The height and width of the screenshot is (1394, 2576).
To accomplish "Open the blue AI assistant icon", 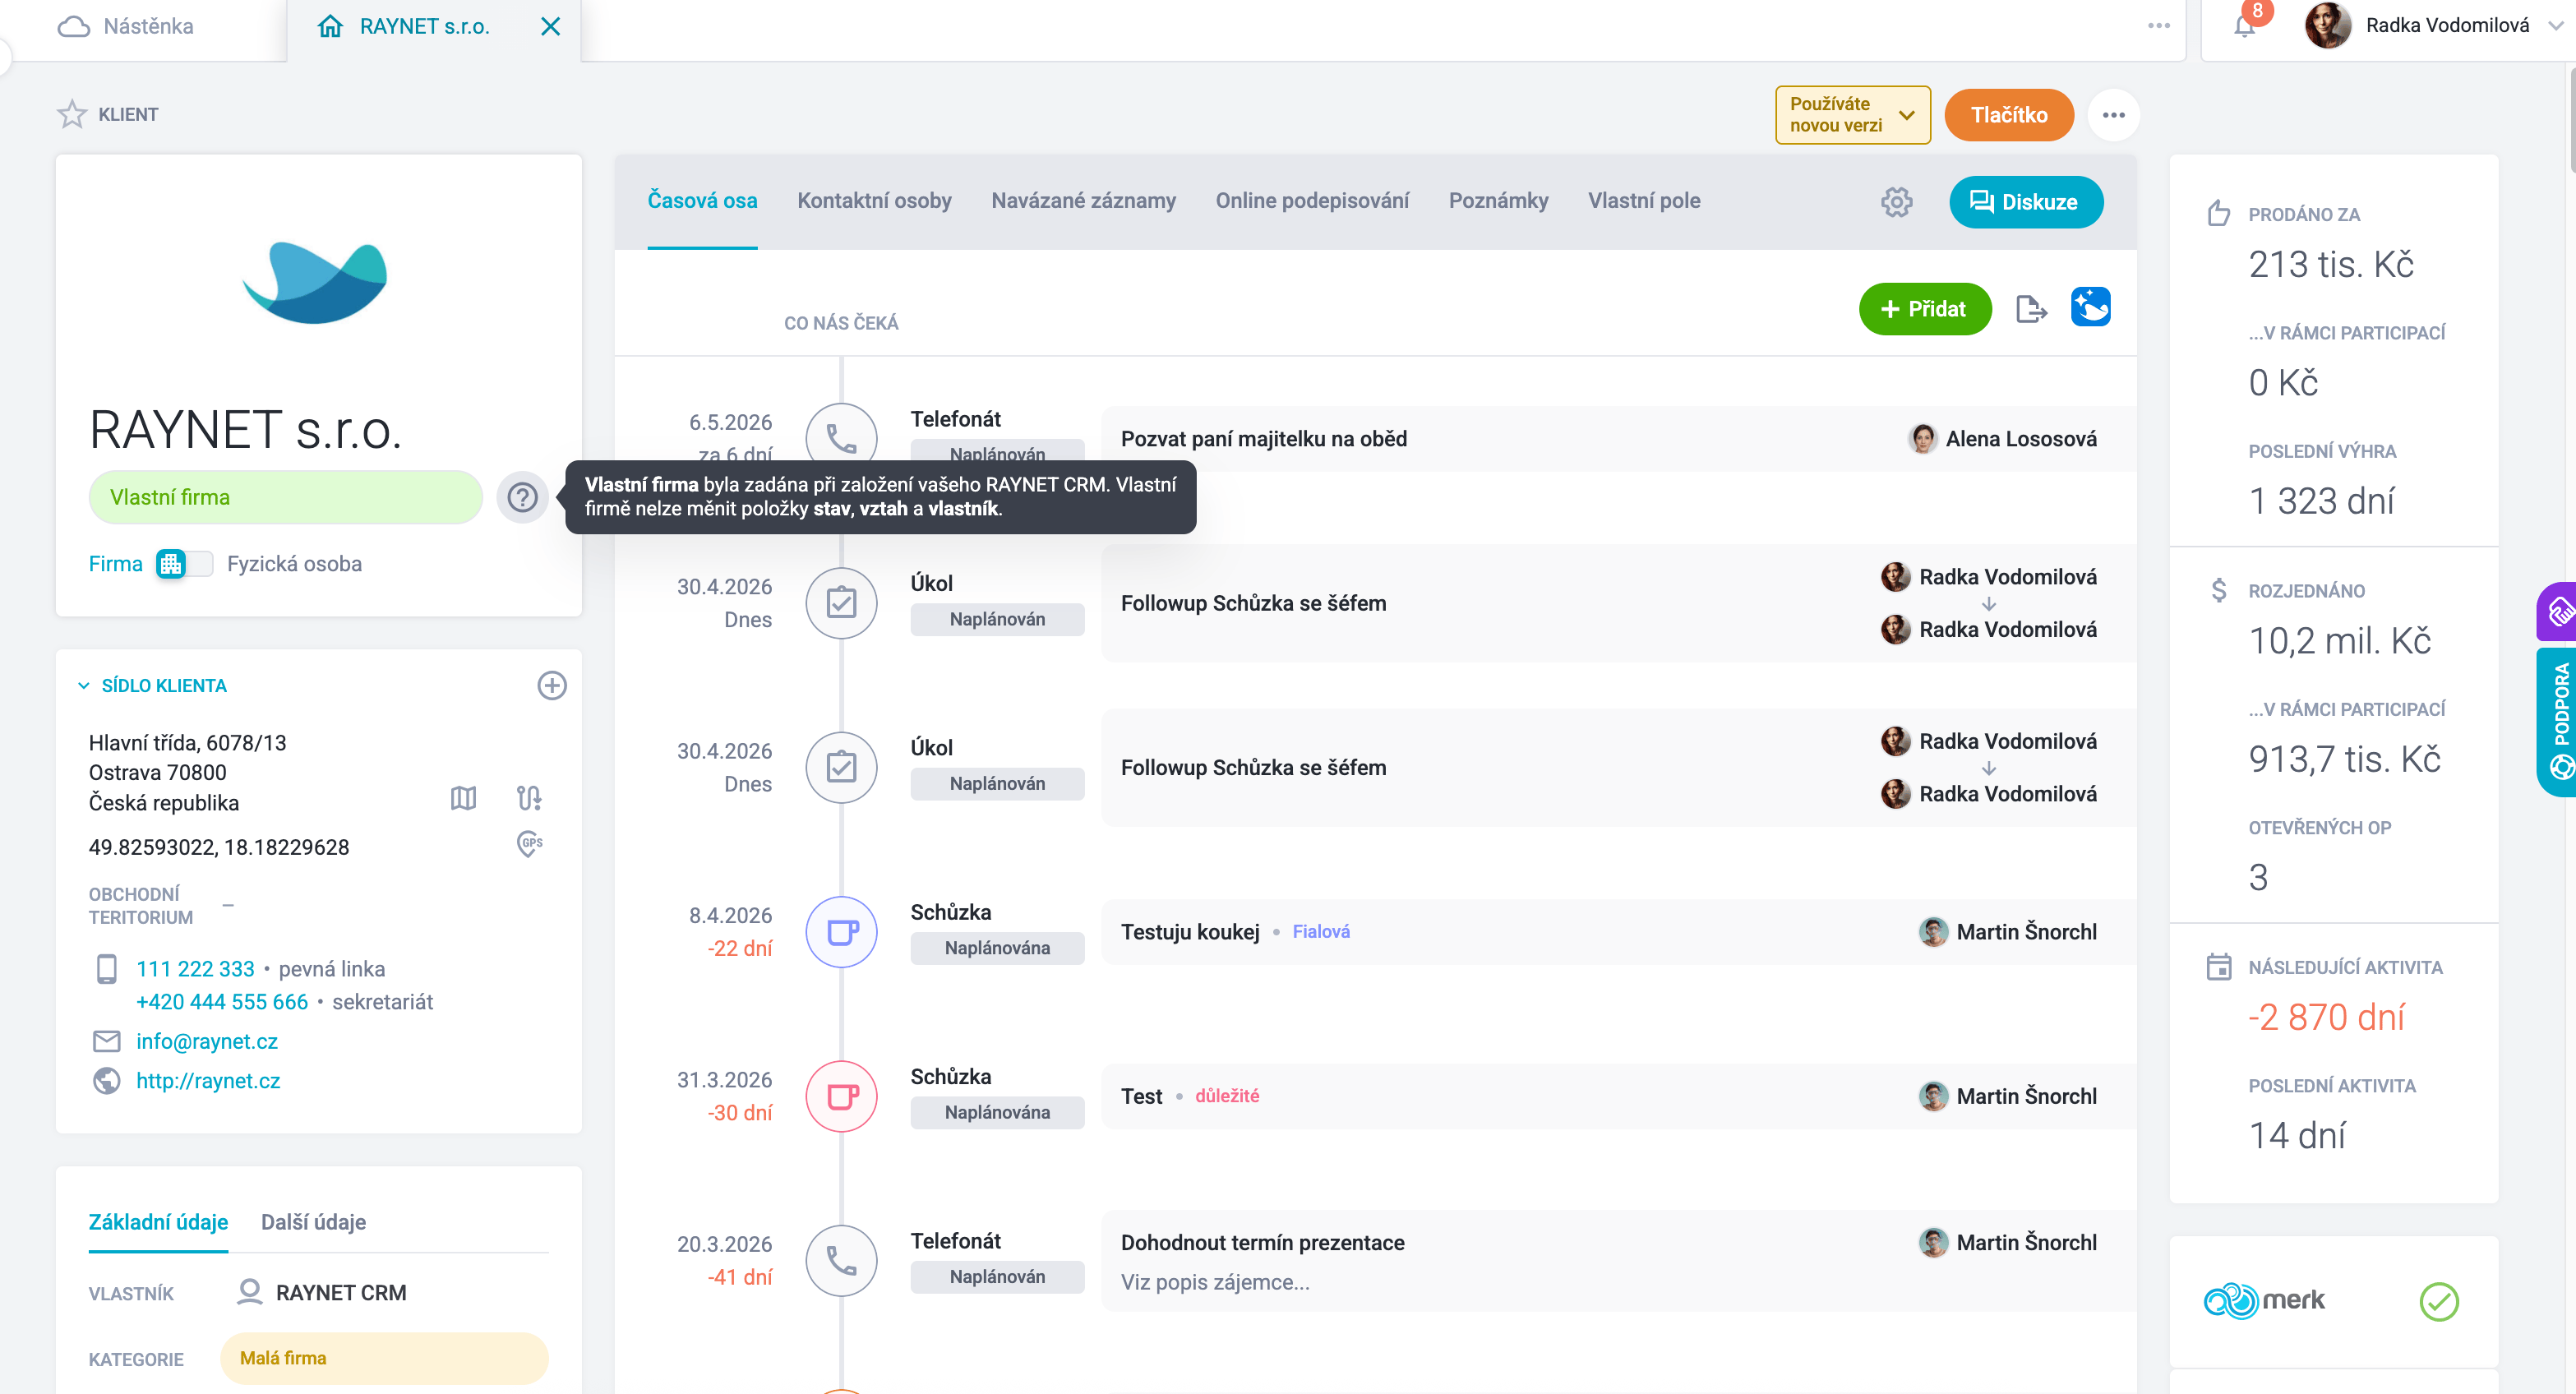I will point(2090,307).
